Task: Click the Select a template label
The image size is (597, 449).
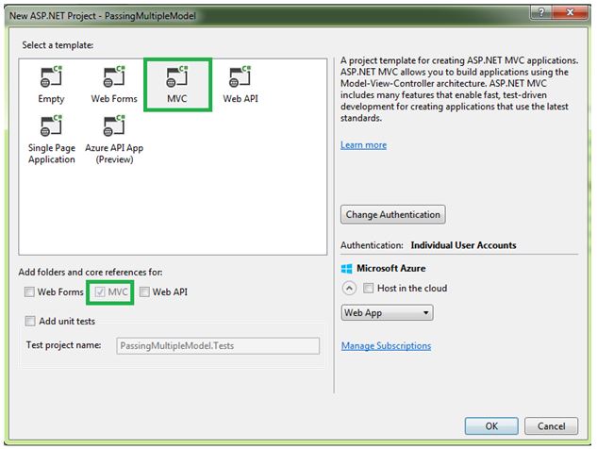Action: click(58, 45)
